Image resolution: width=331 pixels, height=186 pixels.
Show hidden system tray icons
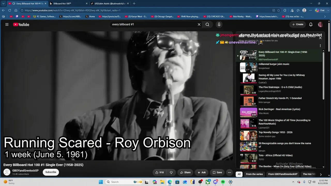pos(293,182)
